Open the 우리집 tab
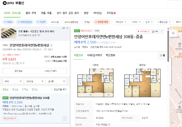 110,13
